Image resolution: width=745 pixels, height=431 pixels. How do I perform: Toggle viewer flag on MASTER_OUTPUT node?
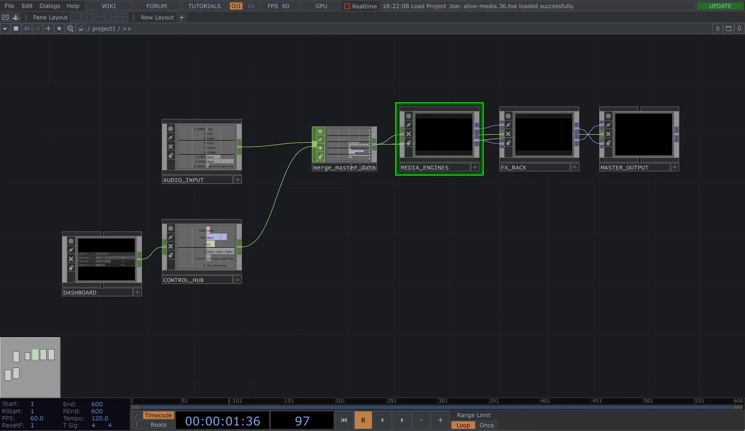pos(608,116)
